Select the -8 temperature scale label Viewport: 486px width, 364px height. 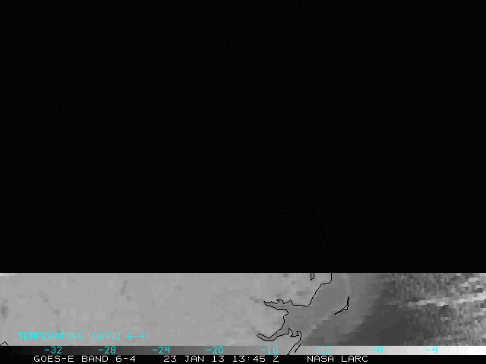[x=379, y=350]
